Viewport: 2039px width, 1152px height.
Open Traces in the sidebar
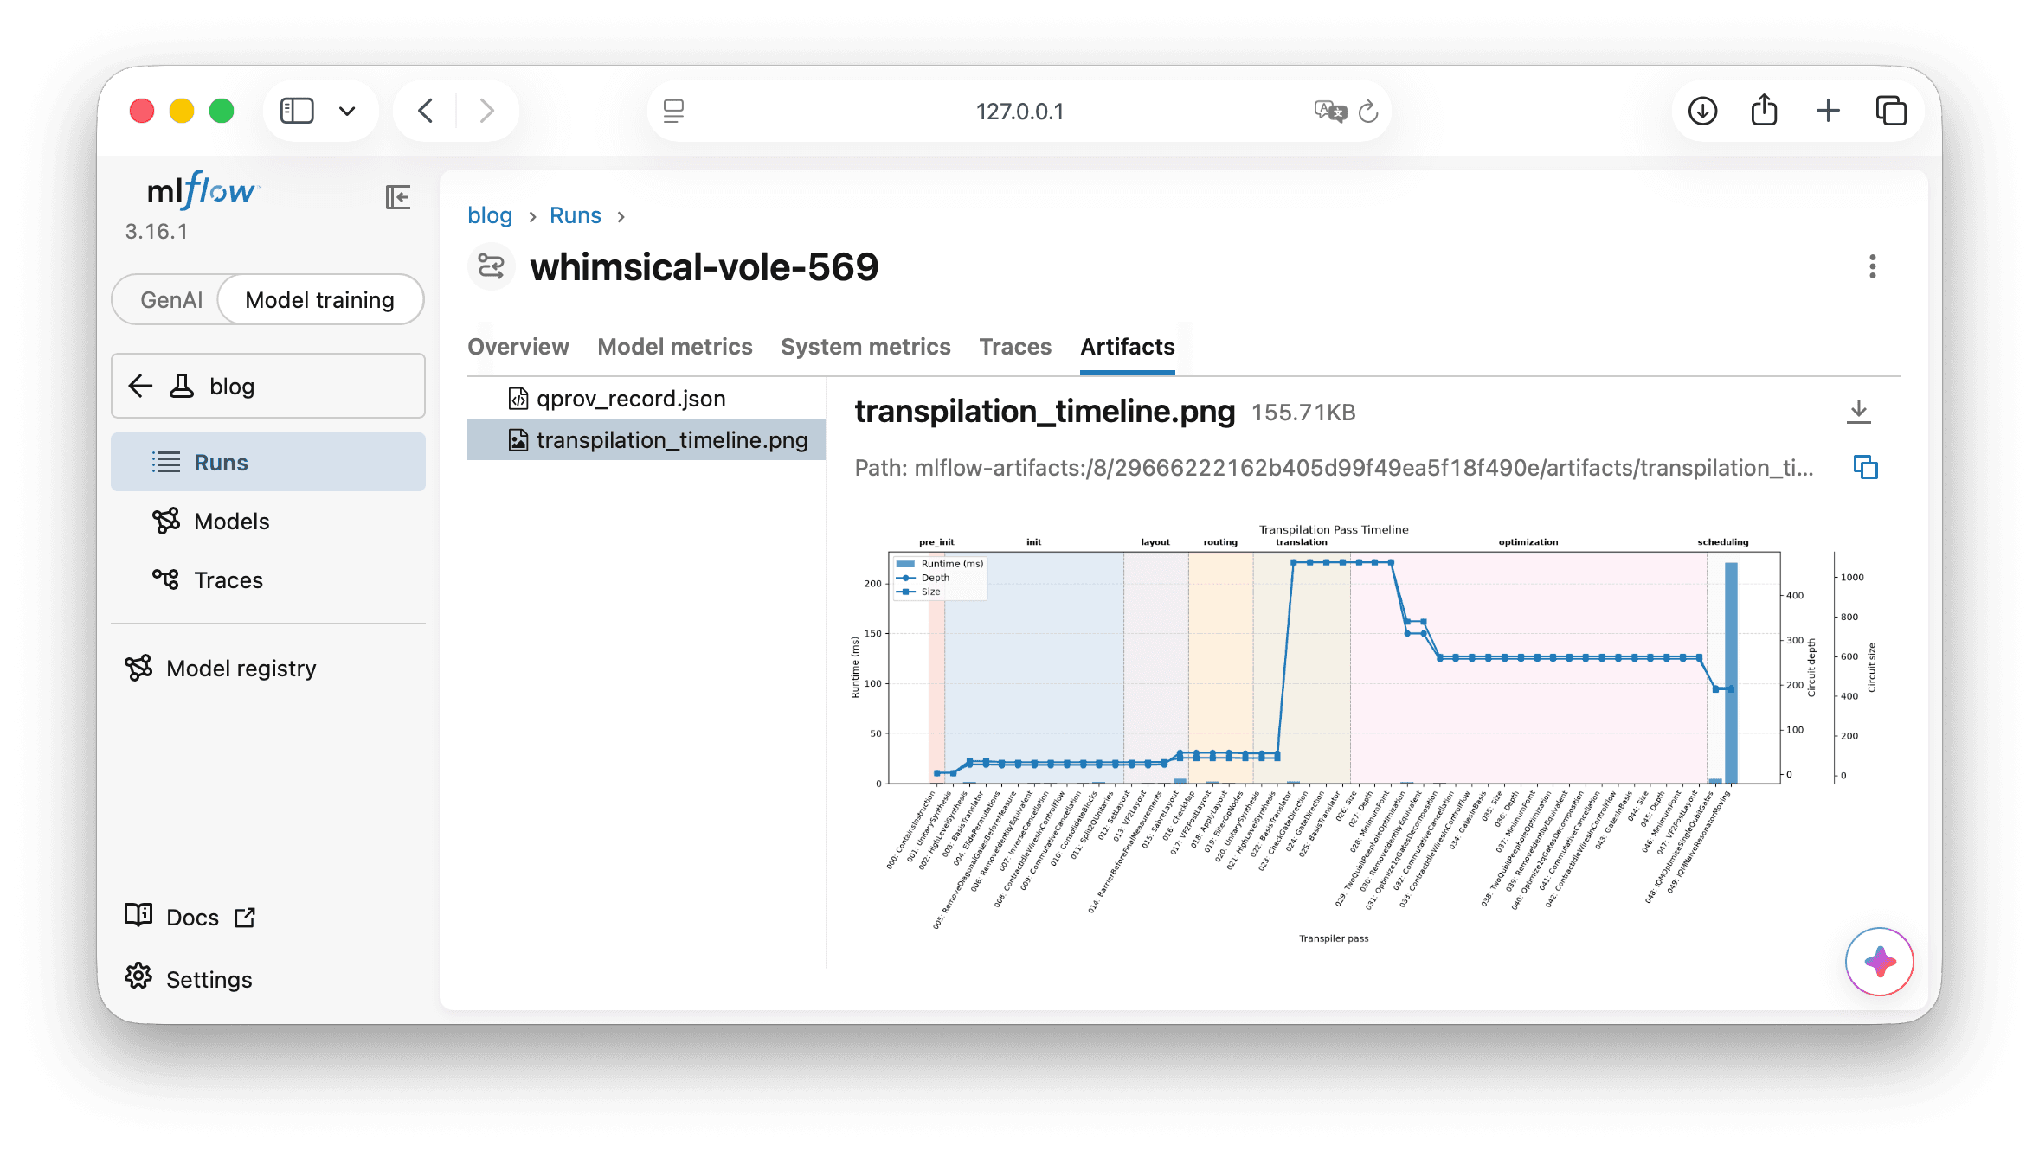click(x=268, y=580)
